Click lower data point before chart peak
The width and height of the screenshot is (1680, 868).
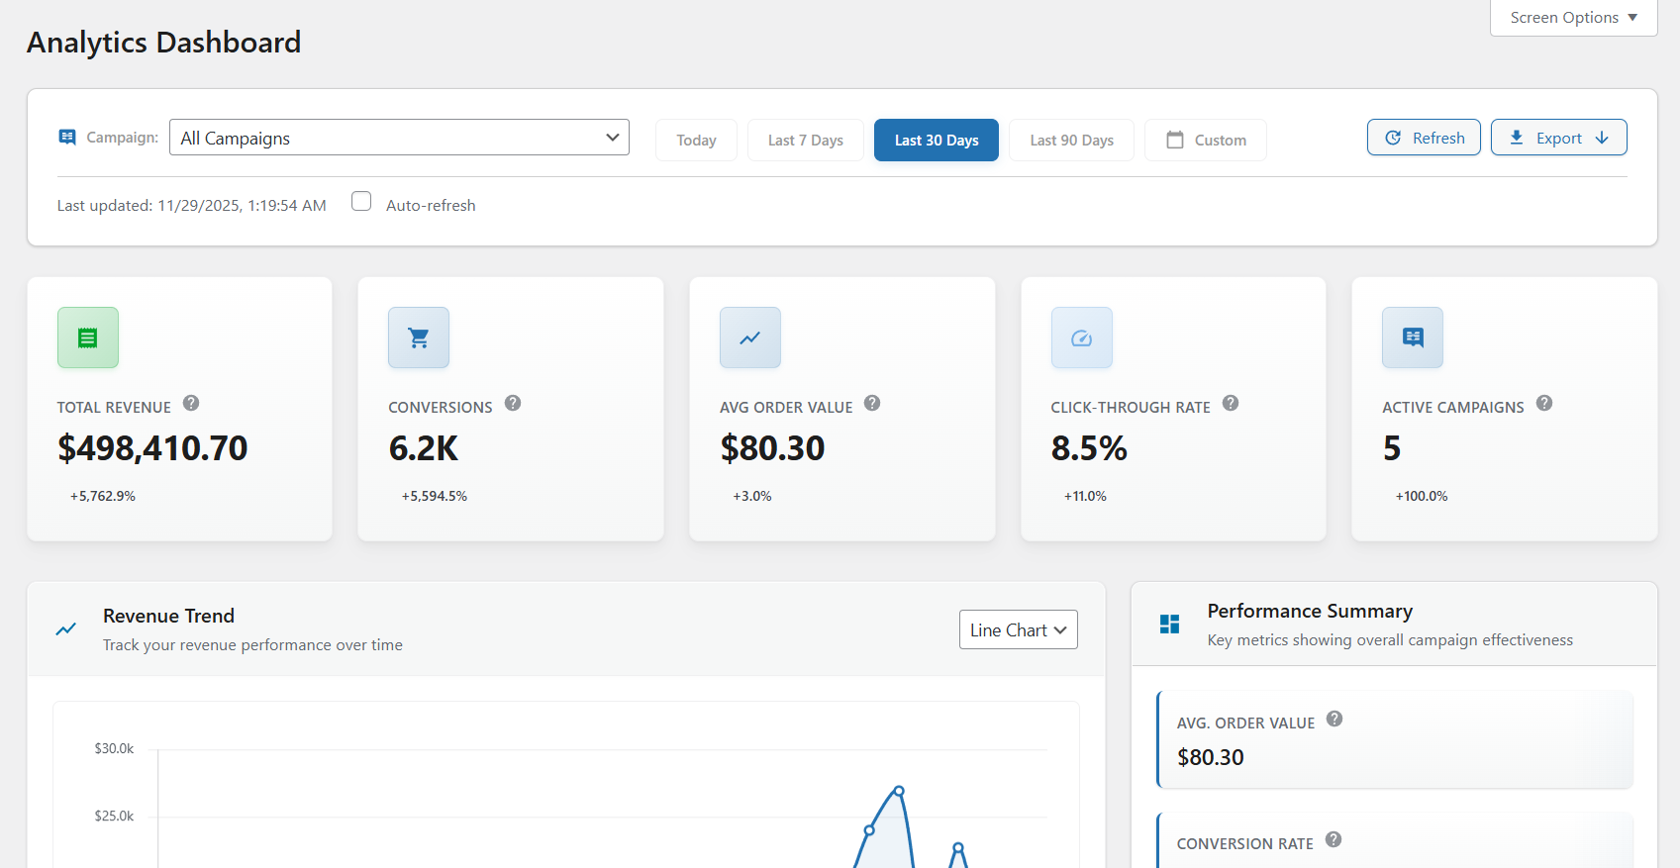tap(869, 830)
